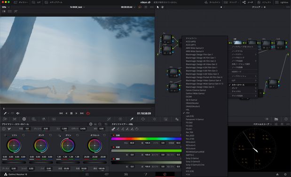Open the Qualifier eyedropper palette
The image size is (291, 177).
[132, 119]
